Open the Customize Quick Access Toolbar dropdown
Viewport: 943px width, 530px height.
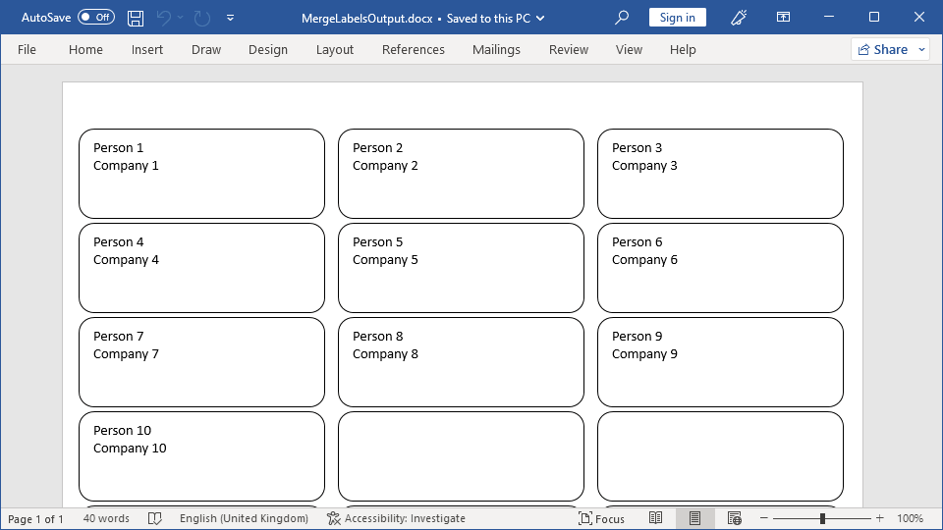[x=230, y=18]
